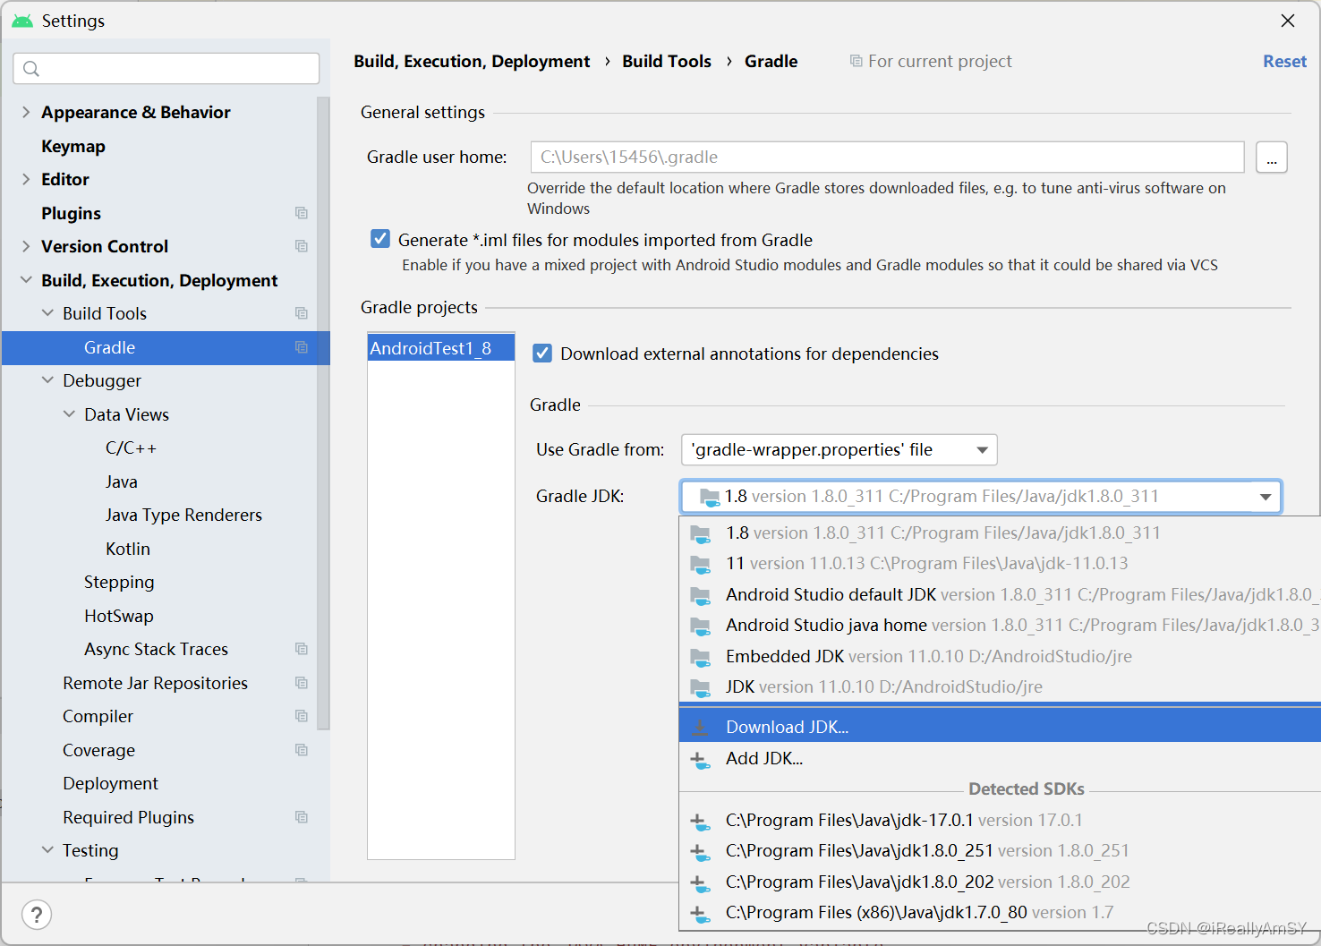This screenshot has width=1321, height=946.
Task: Click the project icon beside Compiler
Action: (x=302, y=716)
